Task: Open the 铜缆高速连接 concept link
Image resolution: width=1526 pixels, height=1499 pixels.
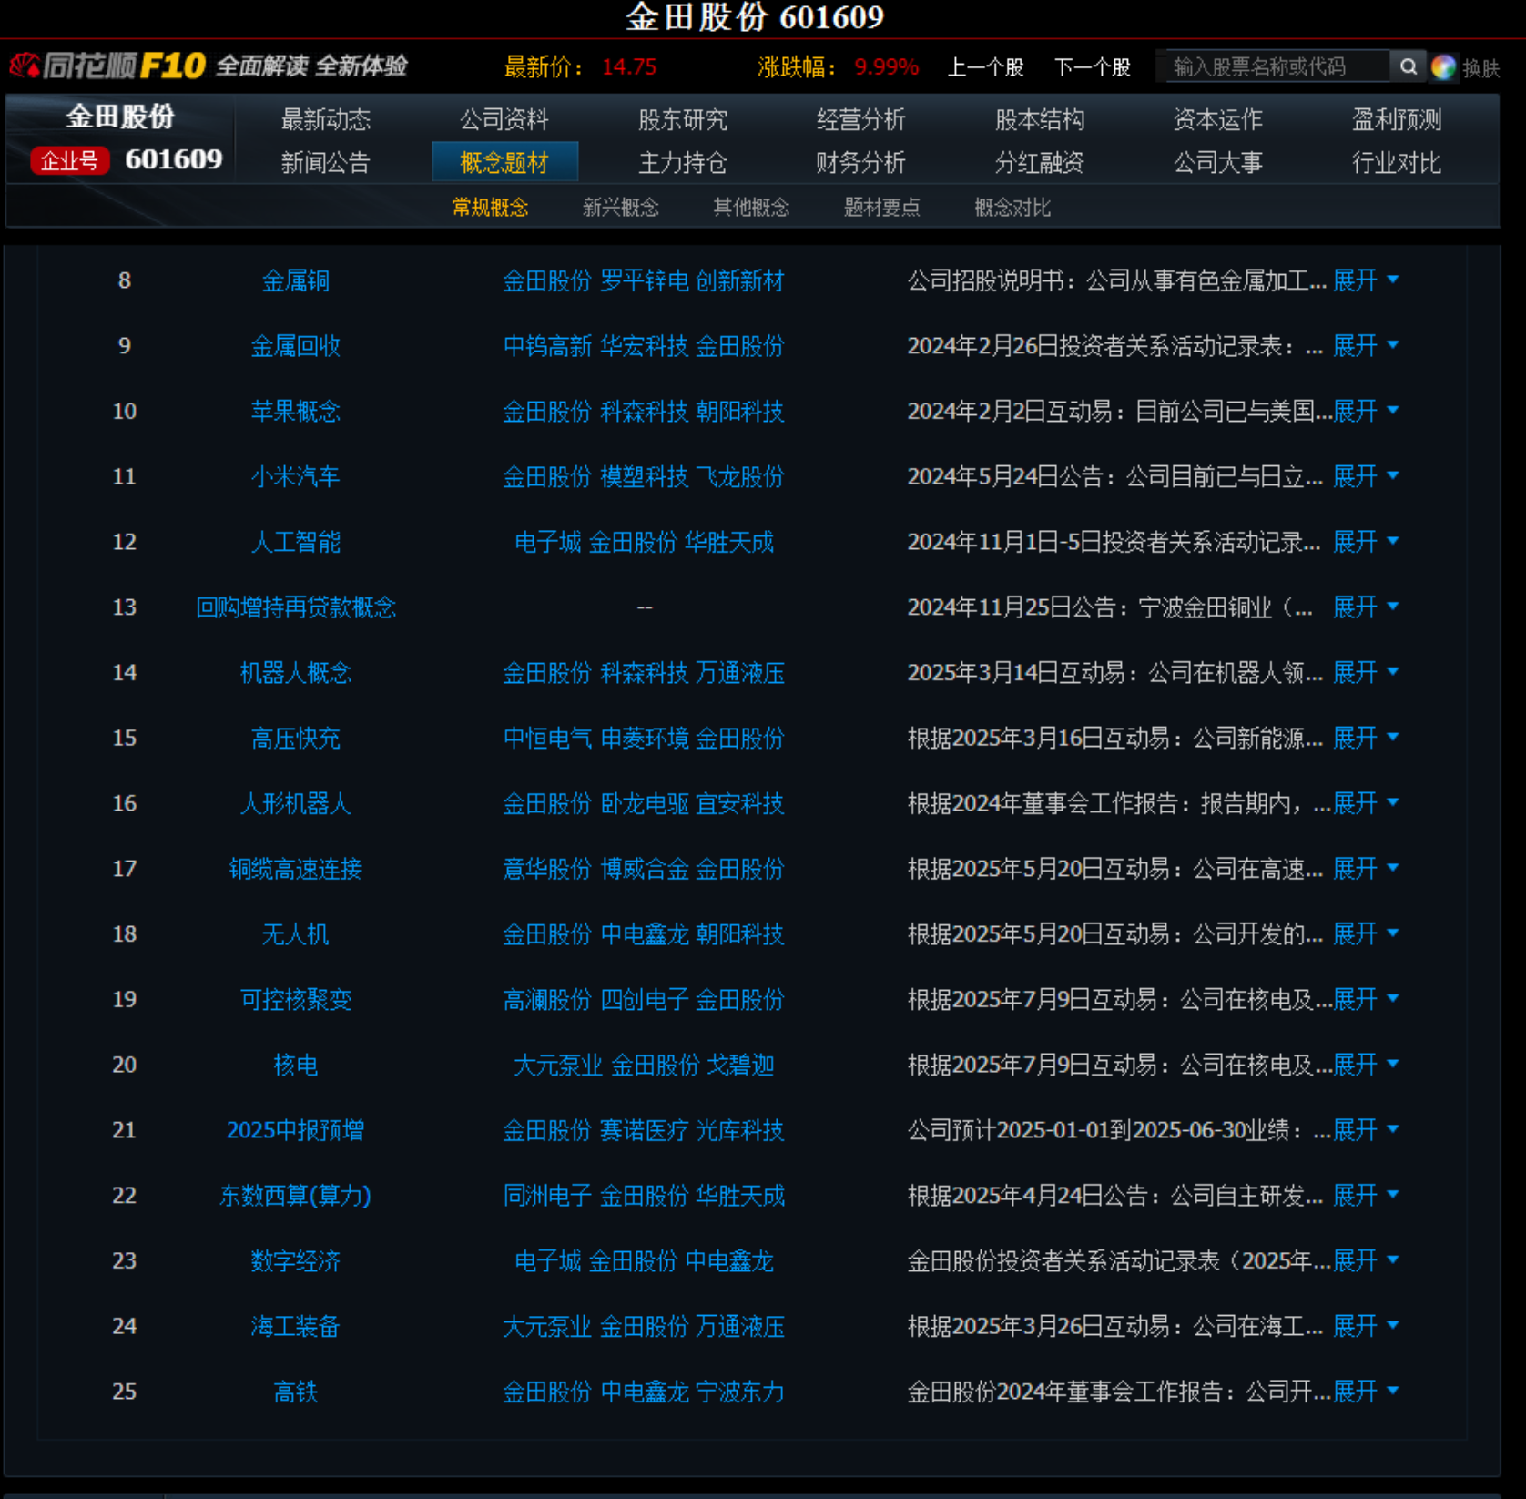Action: click(x=296, y=869)
